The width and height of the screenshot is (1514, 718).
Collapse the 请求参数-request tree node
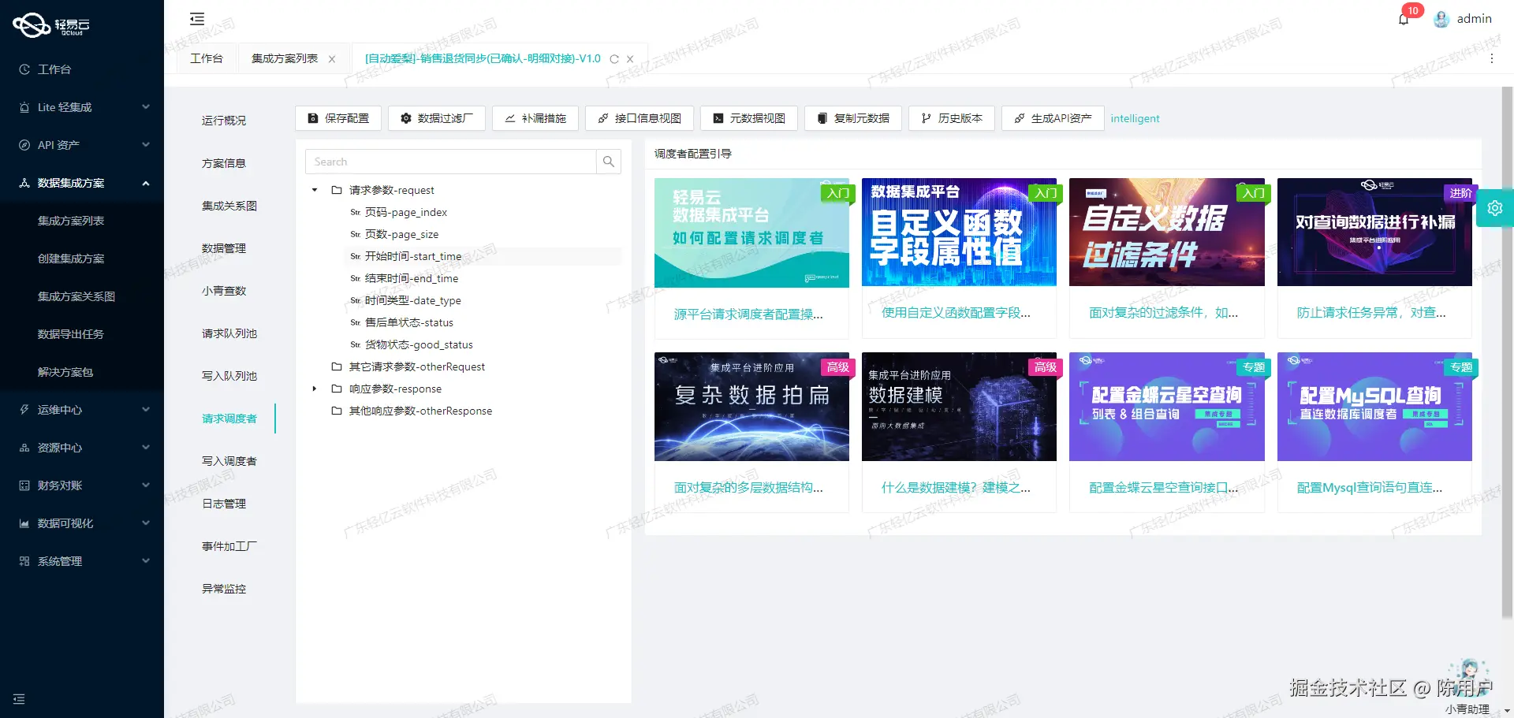314,190
